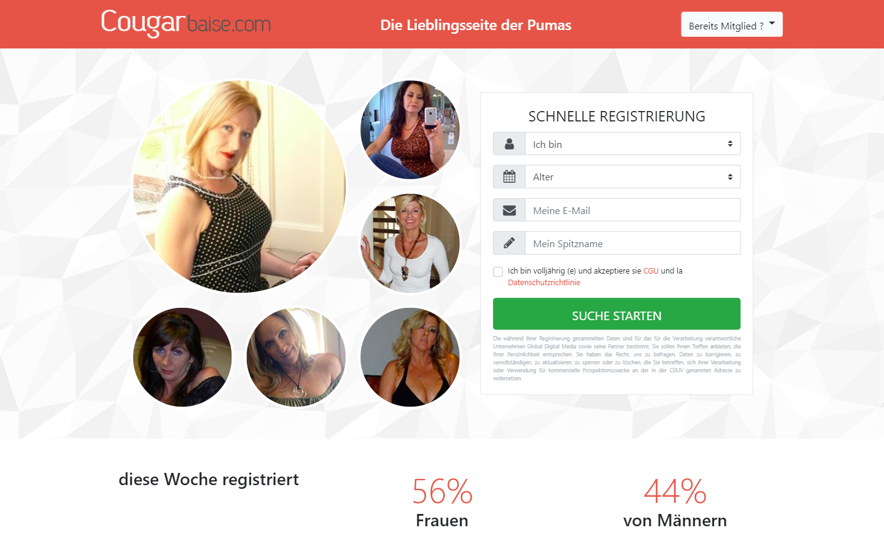Click the blonde woman in black bikini photo
The width and height of the screenshot is (884, 552).
click(410, 357)
